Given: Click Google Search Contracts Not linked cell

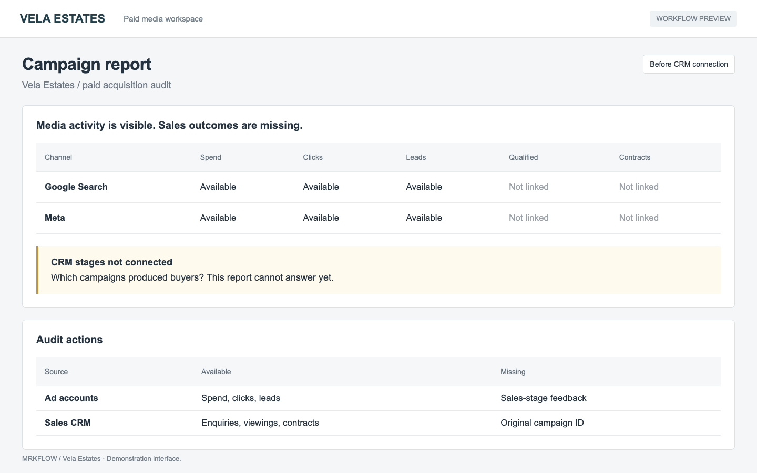Looking at the screenshot, I should [639, 187].
